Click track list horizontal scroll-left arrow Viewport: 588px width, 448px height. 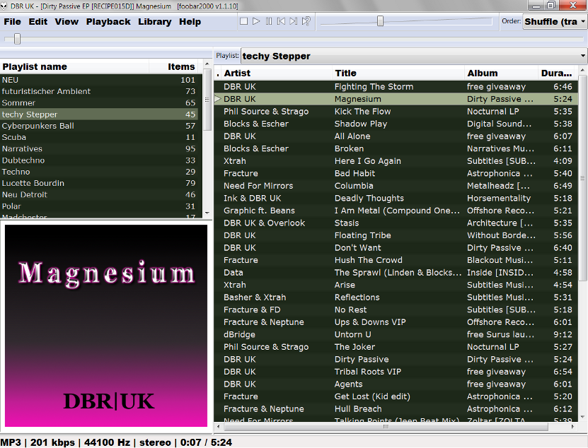(x=218, y=426)
